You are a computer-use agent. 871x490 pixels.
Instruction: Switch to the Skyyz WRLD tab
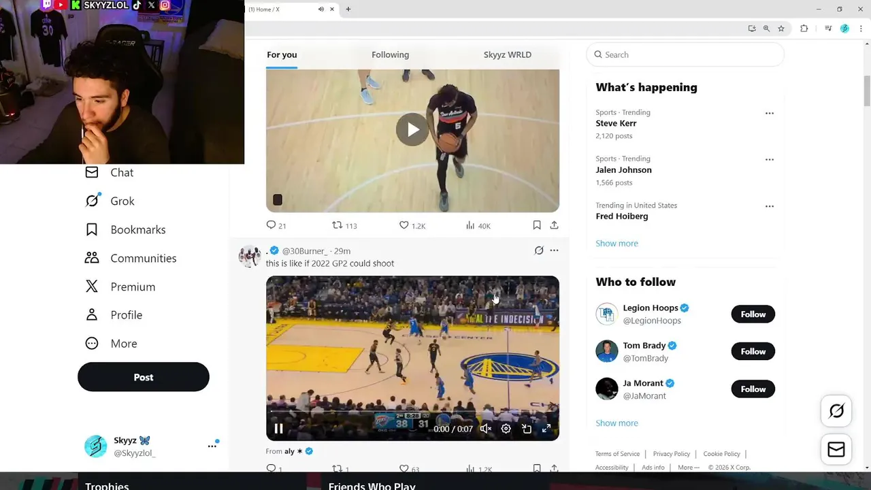pyautogui.click(x=508, y=54)
